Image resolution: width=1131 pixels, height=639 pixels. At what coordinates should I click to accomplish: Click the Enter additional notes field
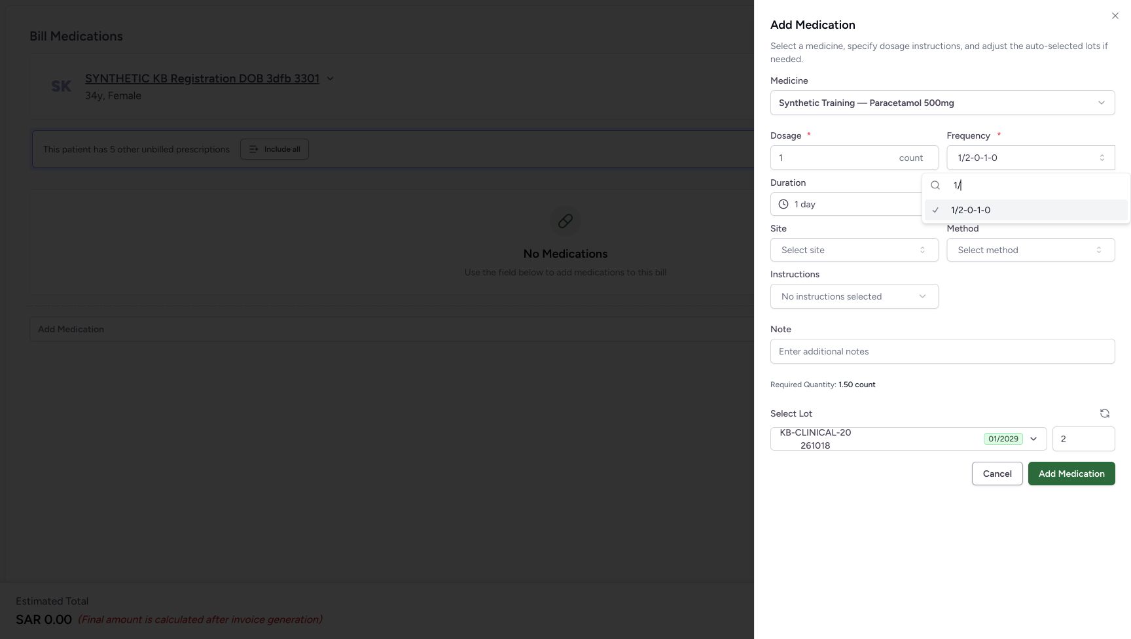(x=942, y=351)
